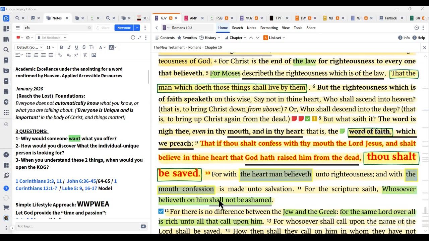This screenshot has width=429, height=241.
Task: Open the Set Notebook dropdown
Action: [51, 37]
